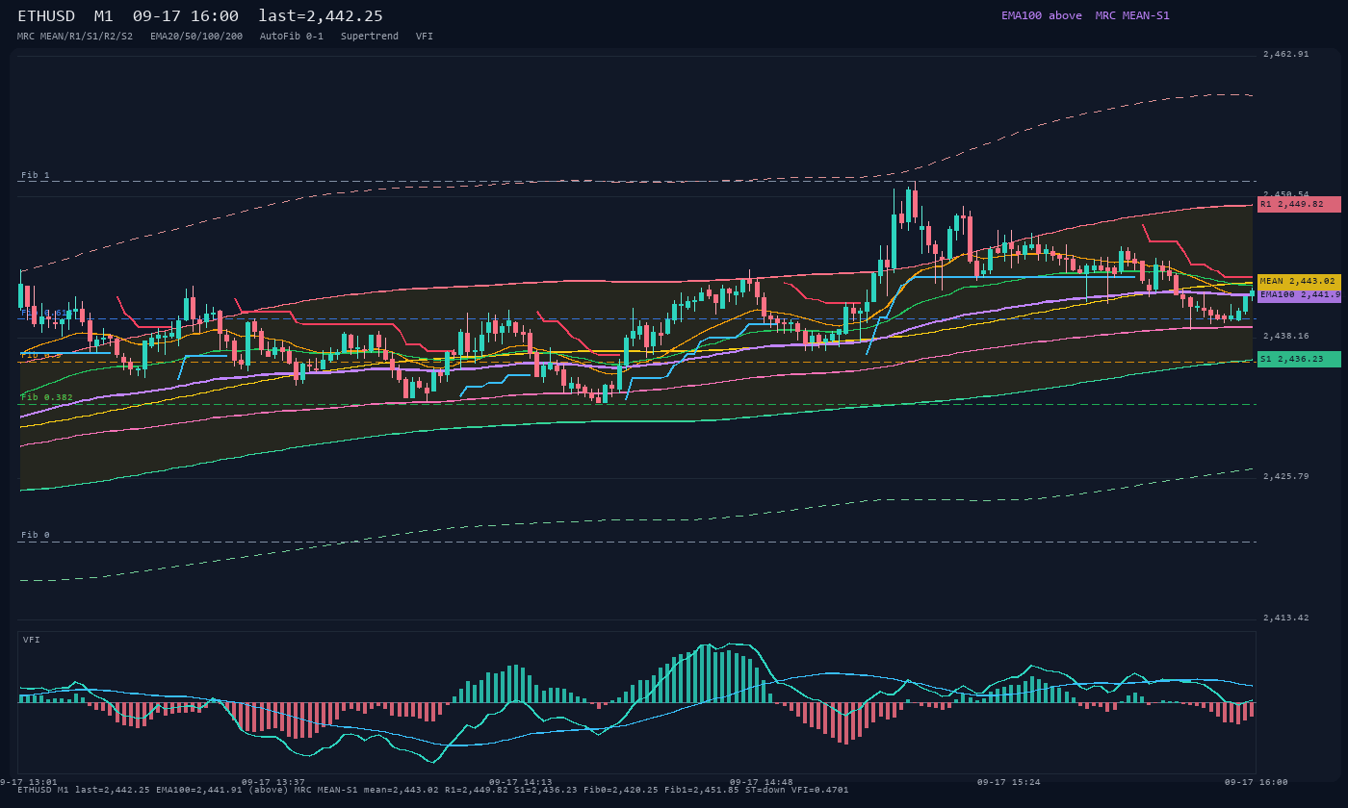
Task: Click the purple EMA100 price tag
Action: [x=1299, y=295]
